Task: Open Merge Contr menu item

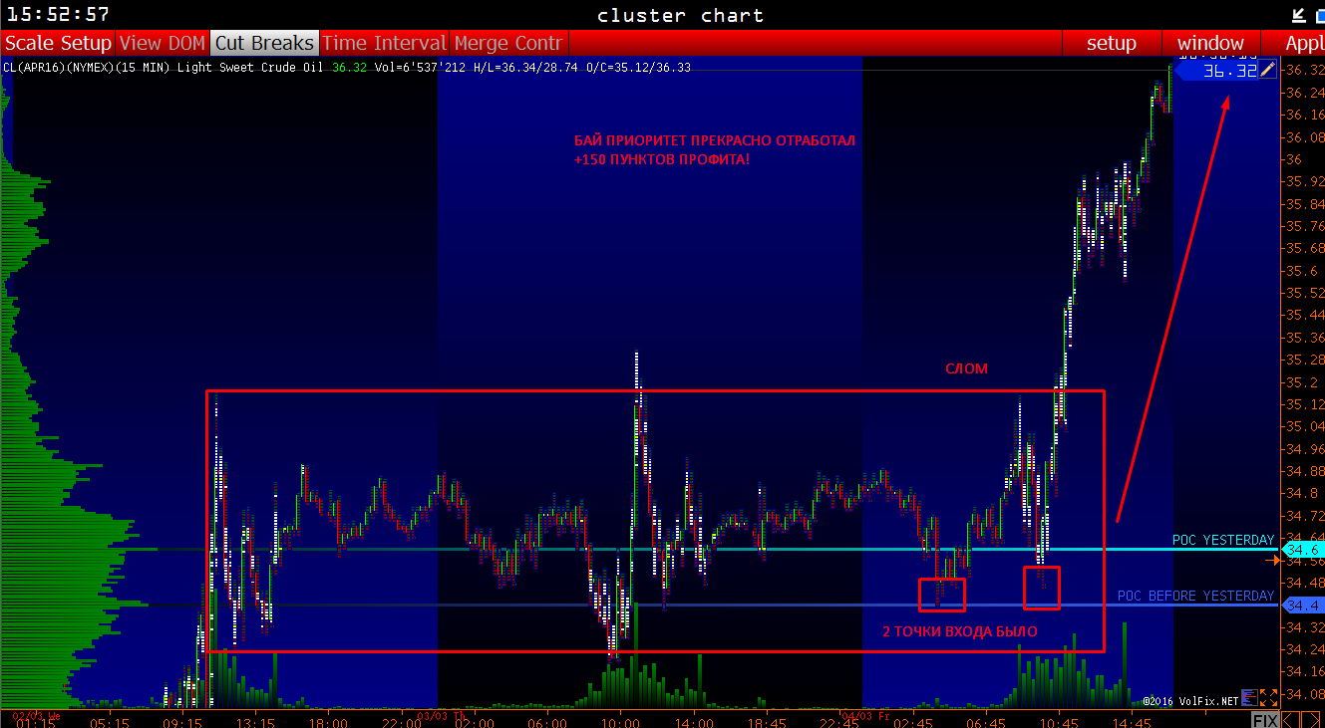Action: point(508,43)
